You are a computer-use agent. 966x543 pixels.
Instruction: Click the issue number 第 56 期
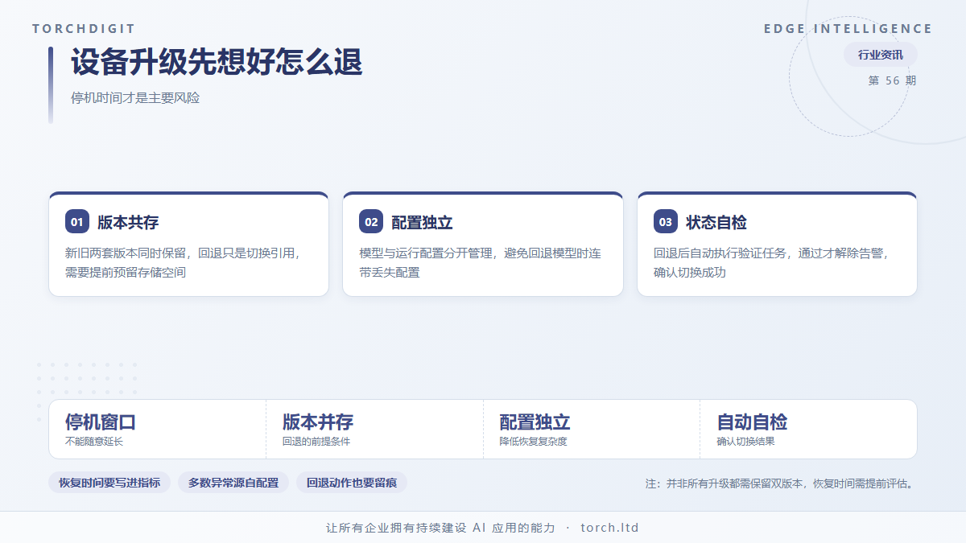pyautogui.click(x=892, y=80)
